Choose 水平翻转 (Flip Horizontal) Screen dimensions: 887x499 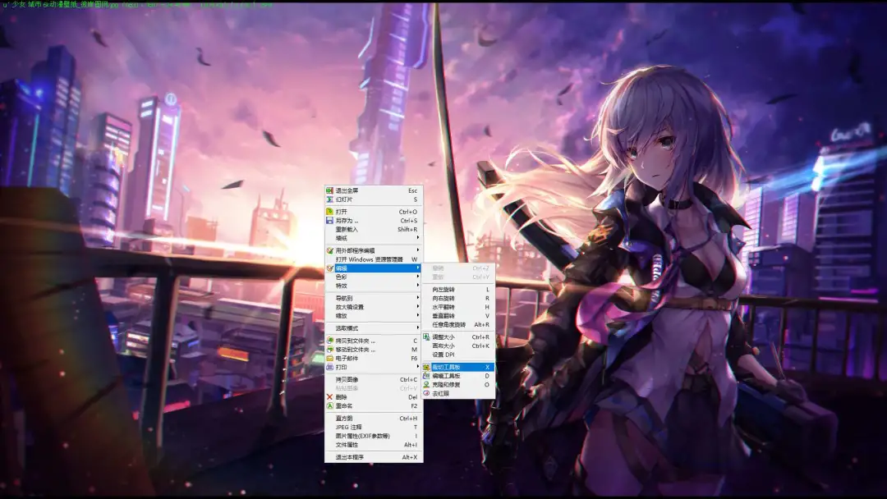pos(458,307)
